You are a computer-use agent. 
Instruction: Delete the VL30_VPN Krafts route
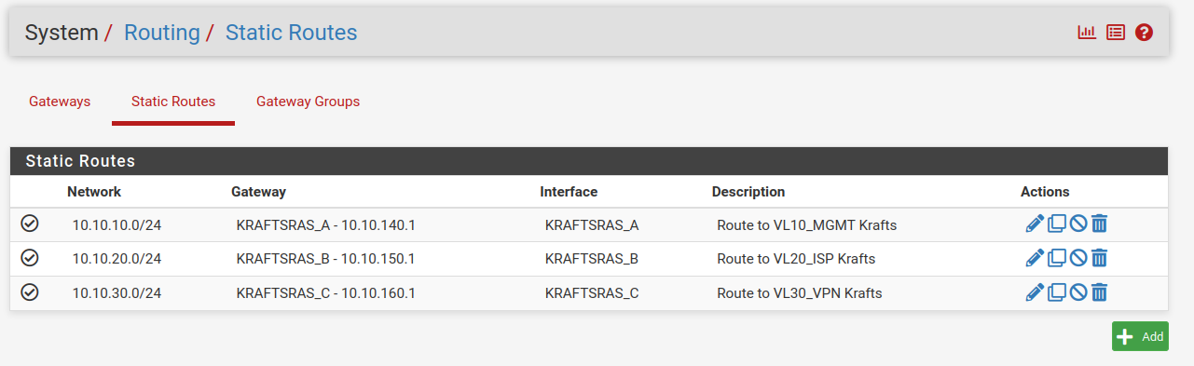pos(1099,292)
